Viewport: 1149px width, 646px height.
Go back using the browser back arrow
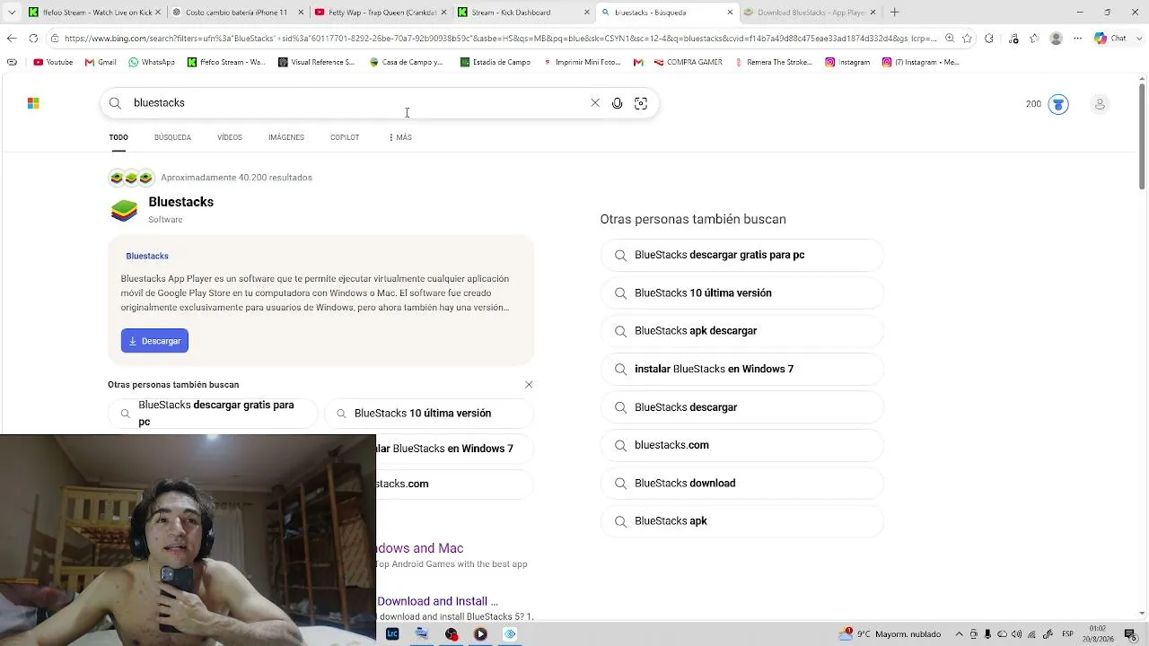pyautogui.click(x=12, y=39)
